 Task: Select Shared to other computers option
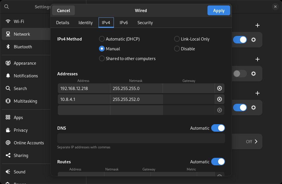coord(102,58)
